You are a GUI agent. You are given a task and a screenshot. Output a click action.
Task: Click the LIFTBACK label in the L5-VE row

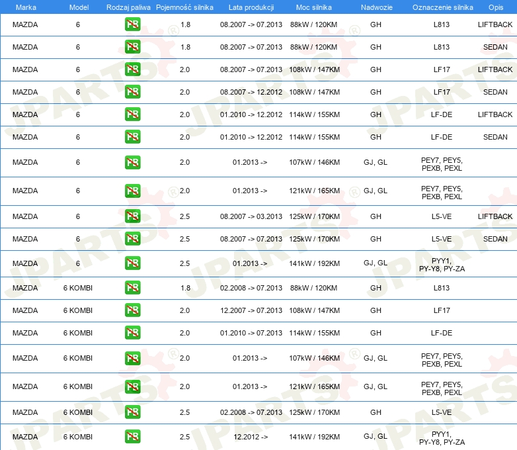pos(495,216)
